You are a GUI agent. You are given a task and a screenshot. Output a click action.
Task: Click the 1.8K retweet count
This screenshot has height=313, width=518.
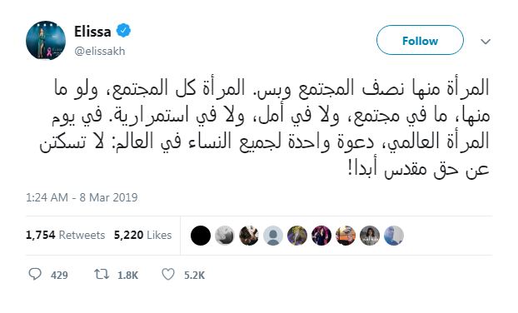point(128,275)
